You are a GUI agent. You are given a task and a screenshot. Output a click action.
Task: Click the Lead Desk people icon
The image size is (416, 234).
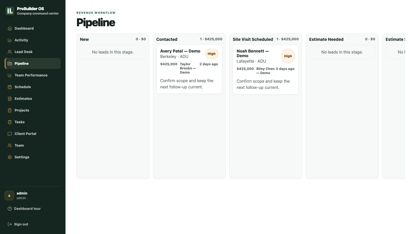[x=10, y=52]
